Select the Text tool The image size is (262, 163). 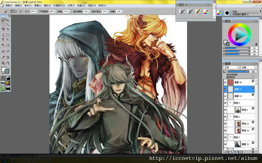[3, 39]
